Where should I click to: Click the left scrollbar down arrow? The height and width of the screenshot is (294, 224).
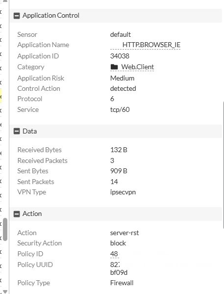click(x=5, y=292)
